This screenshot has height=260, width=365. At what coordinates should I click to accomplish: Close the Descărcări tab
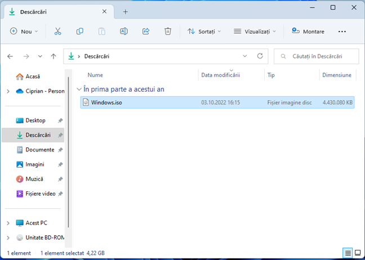coord(104,11)
